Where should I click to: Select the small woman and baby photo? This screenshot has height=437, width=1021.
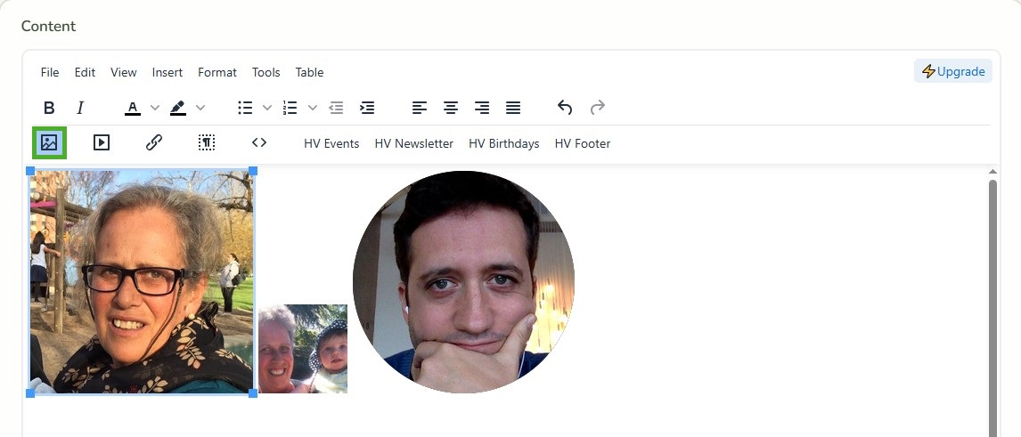coord(303,349)
